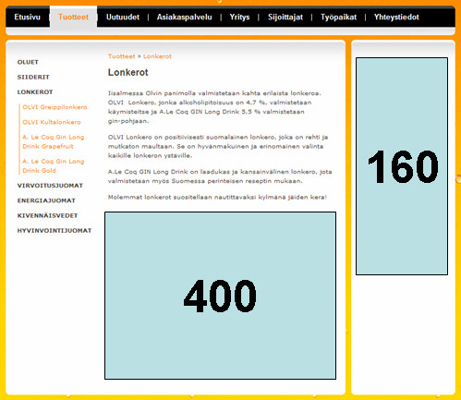The image size is (461, 400).
Task: Select the Tuotteet navigation tab
Action: pos(73,18)
